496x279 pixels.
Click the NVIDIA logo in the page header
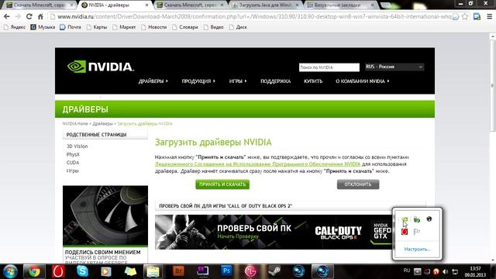101,67
